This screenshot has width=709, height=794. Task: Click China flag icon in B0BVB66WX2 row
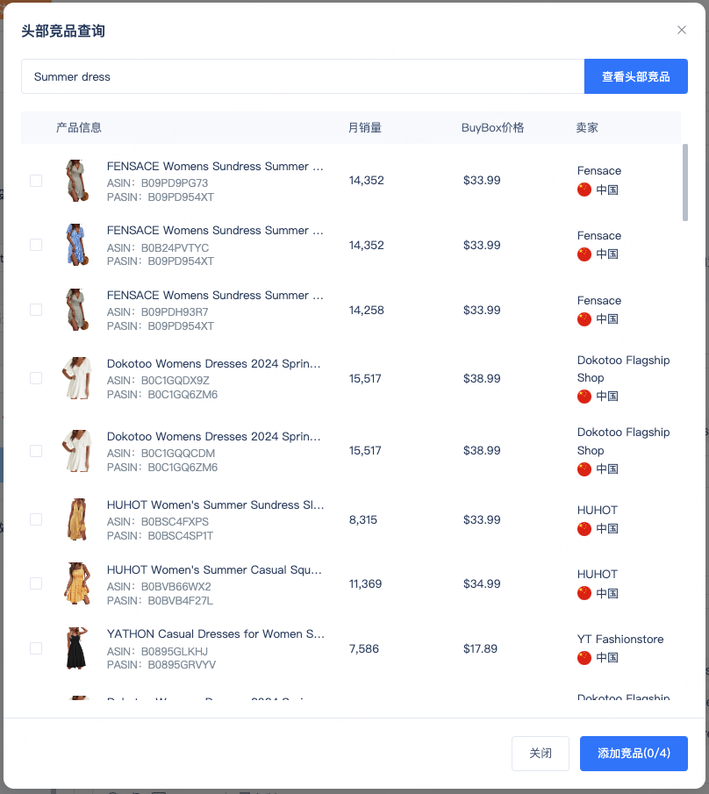click(584, 593)
